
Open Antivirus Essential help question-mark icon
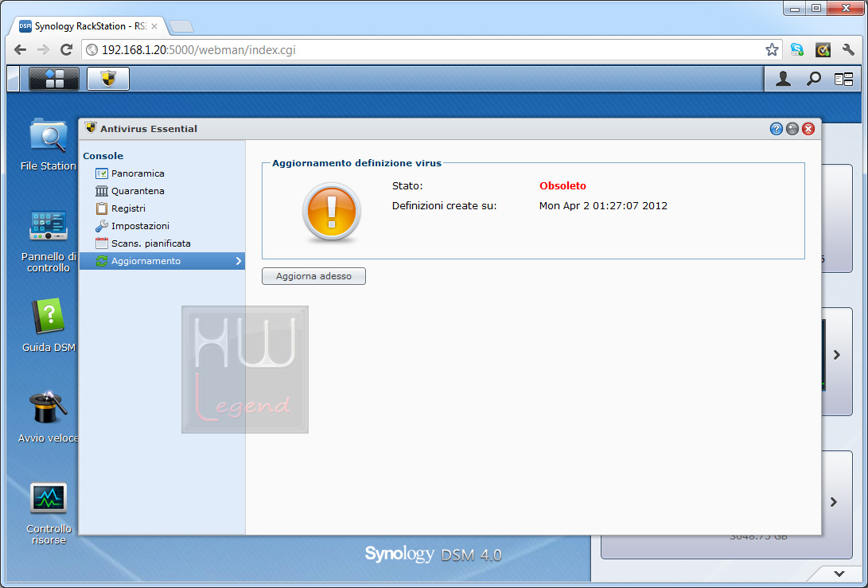(x=776, y=129)
